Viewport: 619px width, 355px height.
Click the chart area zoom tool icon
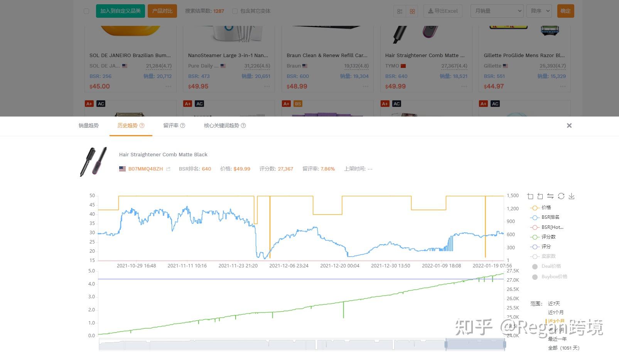(530, 196)
